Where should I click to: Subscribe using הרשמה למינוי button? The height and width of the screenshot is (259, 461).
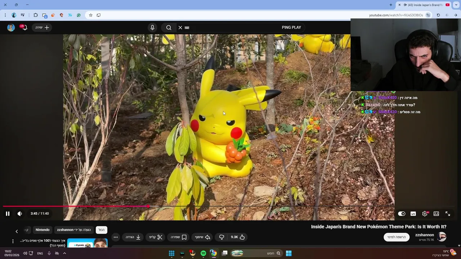coord(397,237)
